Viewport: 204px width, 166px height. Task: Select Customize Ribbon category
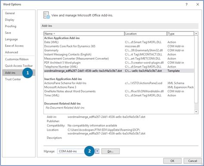point(17,59)
